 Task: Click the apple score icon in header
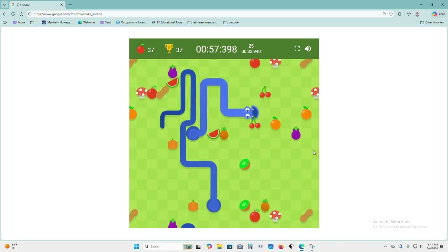tap(141, 49)
